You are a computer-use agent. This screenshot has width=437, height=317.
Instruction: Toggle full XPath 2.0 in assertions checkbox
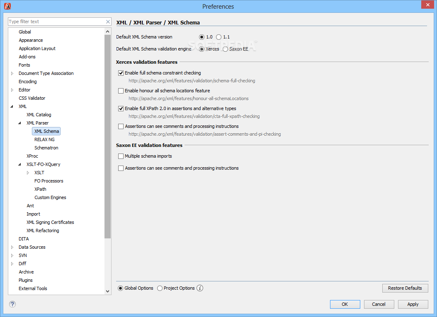[x=121, y=109]
